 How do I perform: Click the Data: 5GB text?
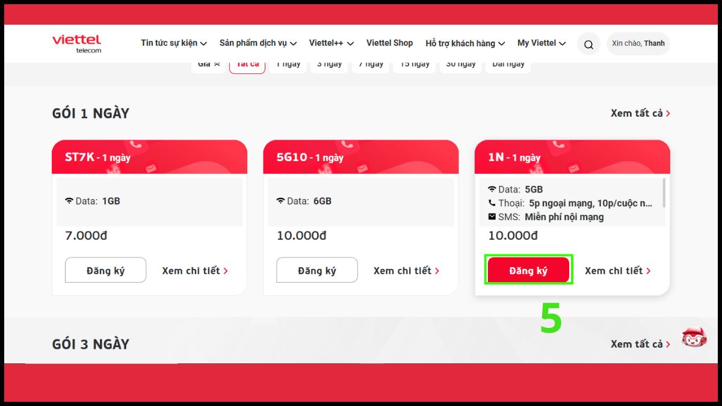[520, 189]
